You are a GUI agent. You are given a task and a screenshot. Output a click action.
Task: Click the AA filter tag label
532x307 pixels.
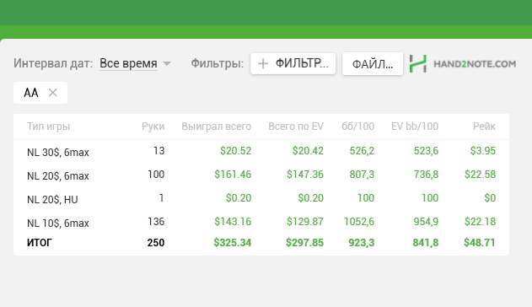[31, 93]
